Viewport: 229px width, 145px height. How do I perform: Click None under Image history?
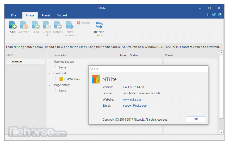[x=62, y=91]
